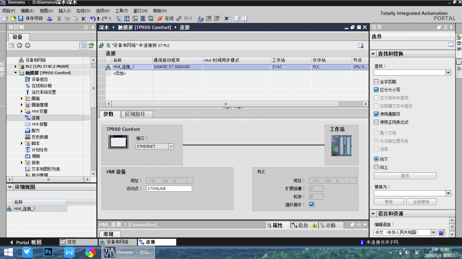This screenshot has height=259, width=462.
Task: Expand the HMI 变量 tags folder
Action: [x=22, y=111]
